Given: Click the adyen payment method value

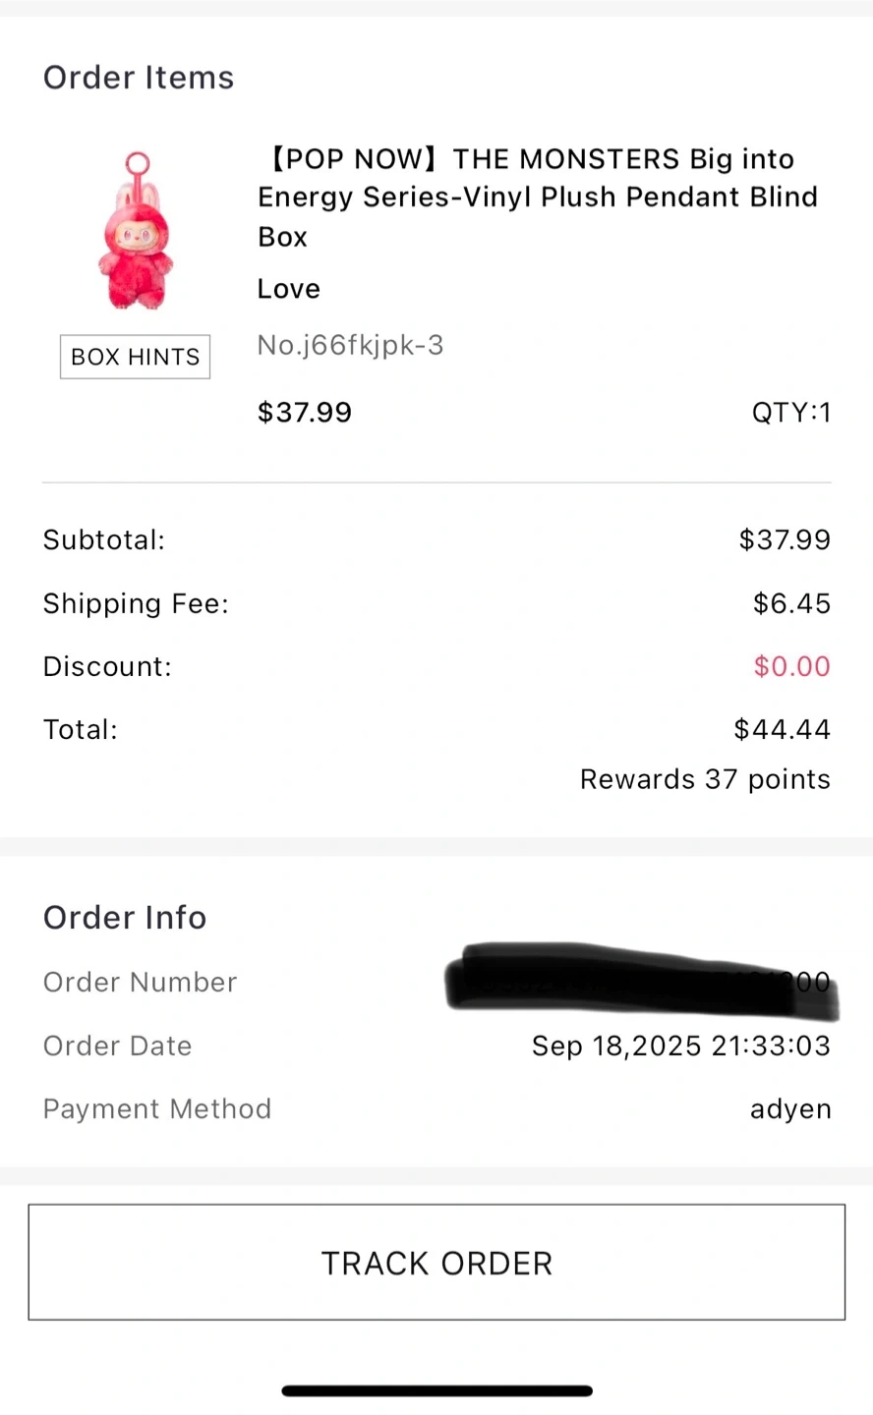Looking at the screenshot, I should (x=790, y=1108).
